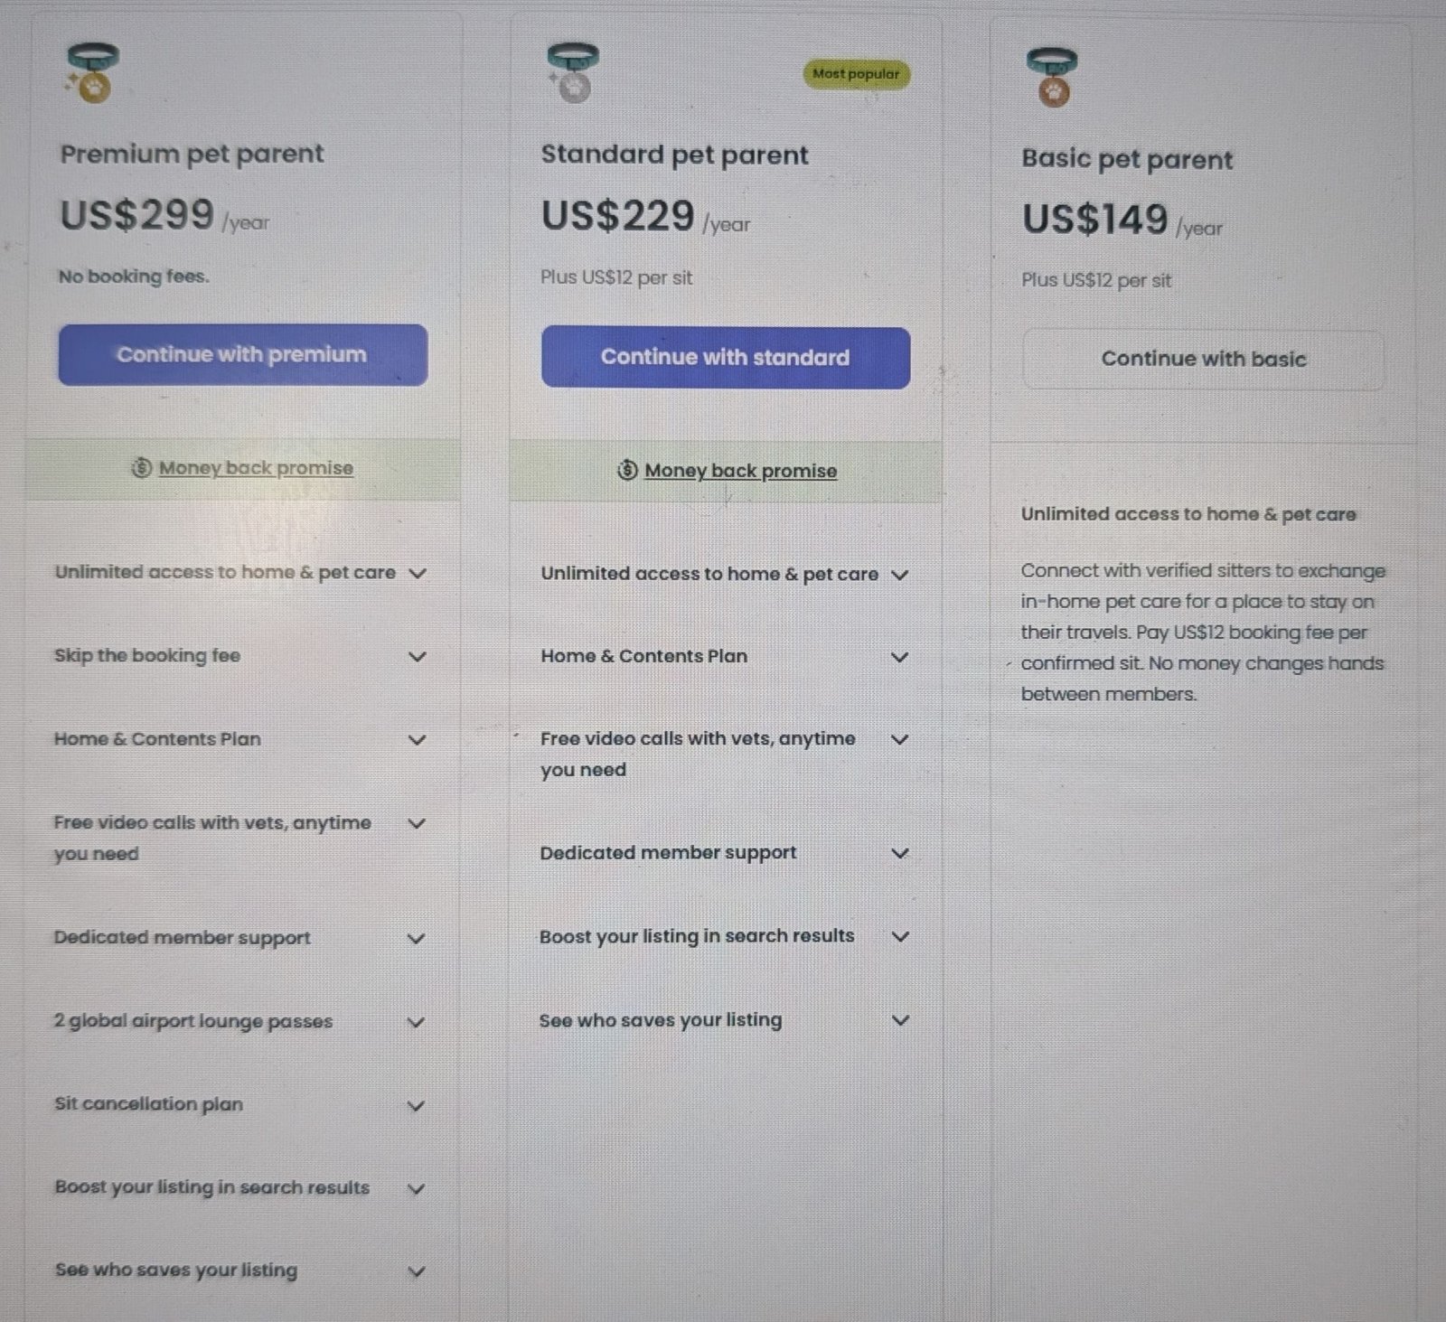This screenshot has width=1446, height=1322.
Task: Click the dollar icon beside Standard Money back promise
Action: (x=627, y=470)
